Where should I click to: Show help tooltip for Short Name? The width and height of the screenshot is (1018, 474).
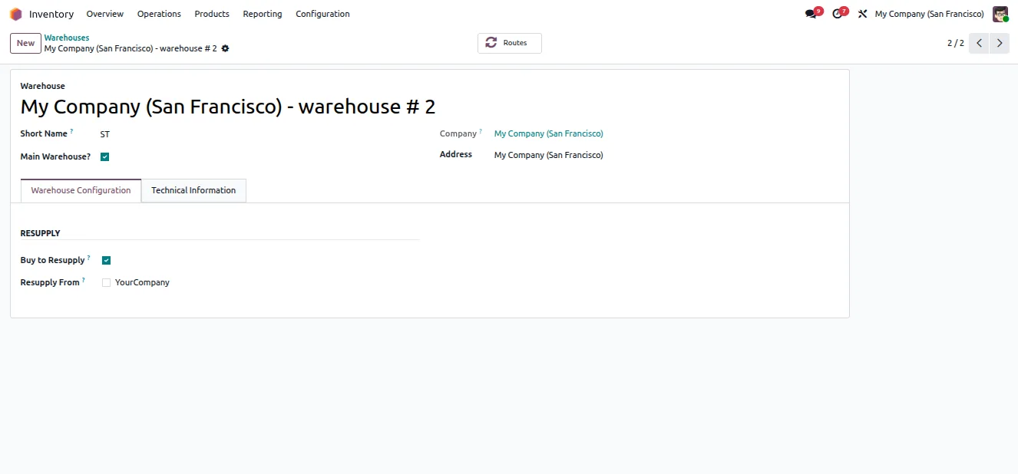72,131
